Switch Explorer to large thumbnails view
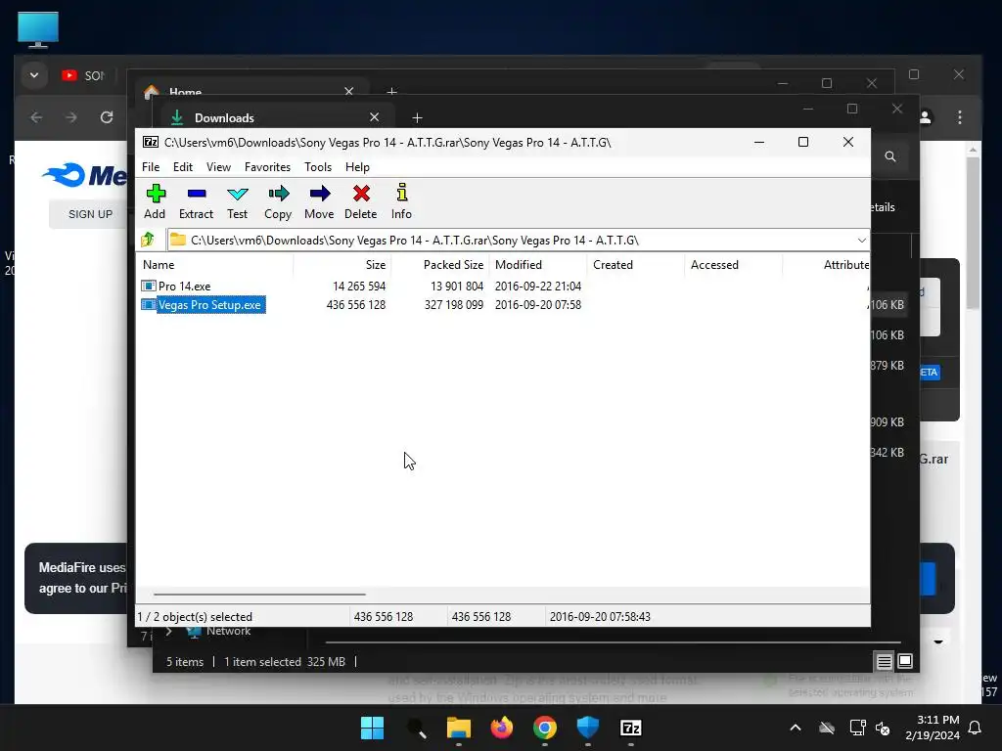The image size is (1002, 751). click(x=905, y=662)
